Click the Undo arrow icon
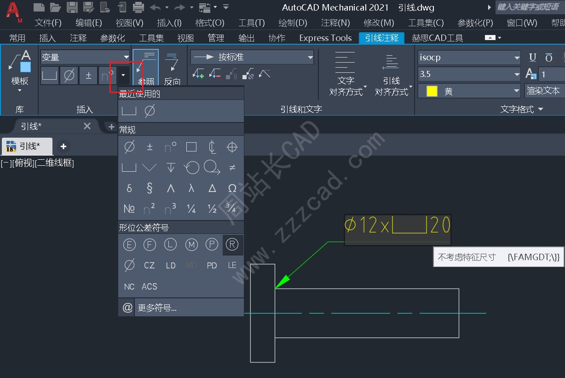This screenshot has width=565, height=378. pyautogui.click(x=156, y=7)
